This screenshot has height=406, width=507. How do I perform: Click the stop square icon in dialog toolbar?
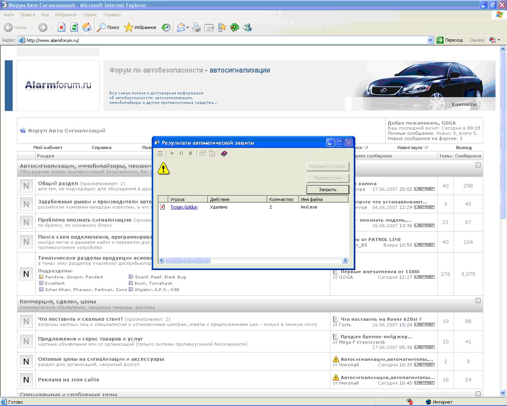[x=191, y=153]
